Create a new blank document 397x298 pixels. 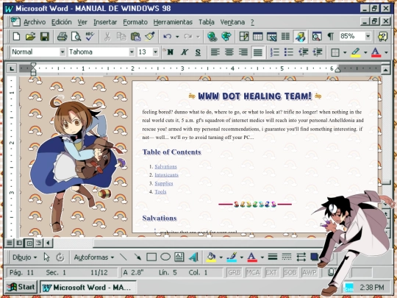pyautogui.click(x=16, y=37)
